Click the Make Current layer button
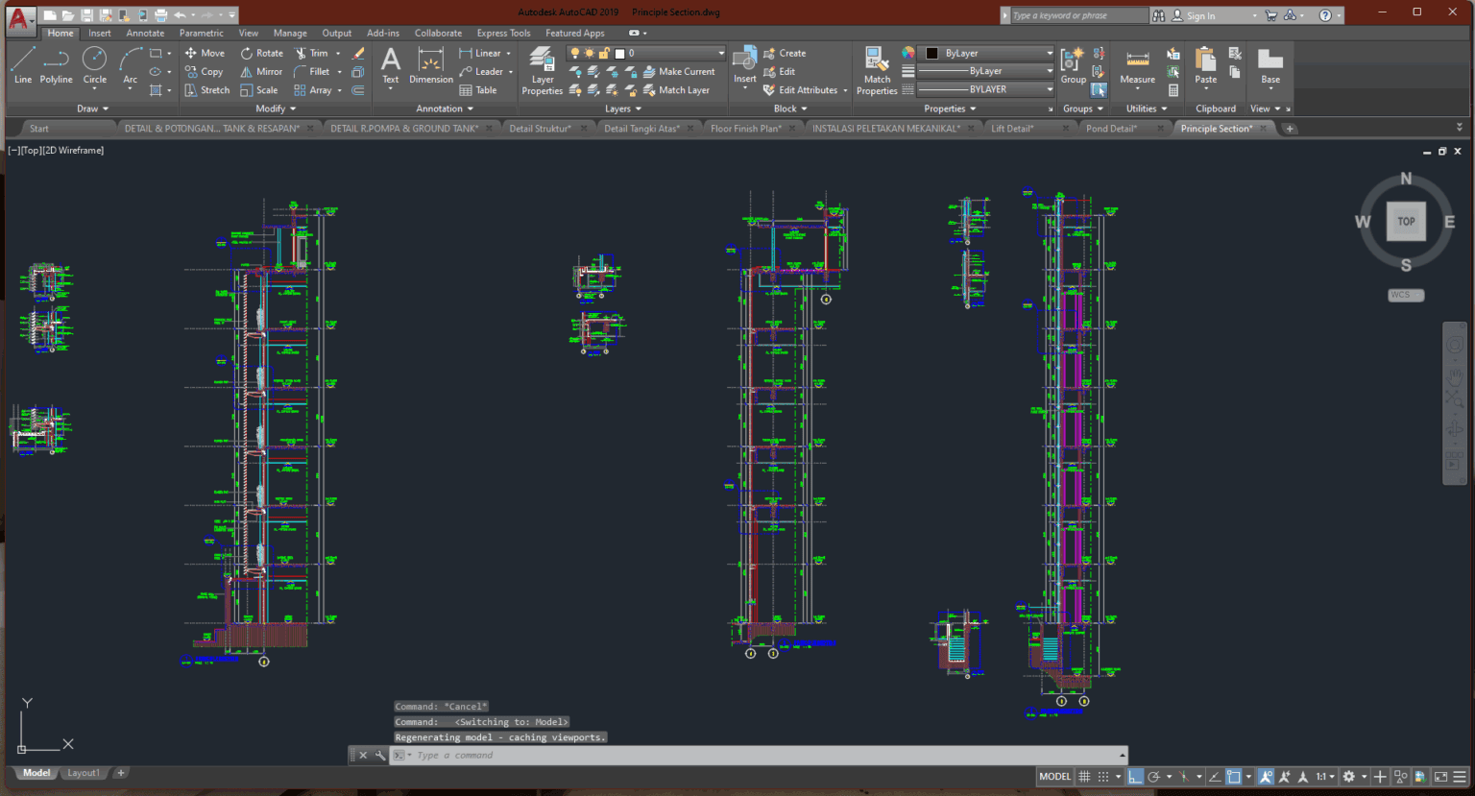1475x796 pixels. tap(683, 71)
